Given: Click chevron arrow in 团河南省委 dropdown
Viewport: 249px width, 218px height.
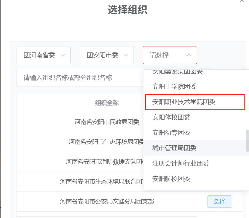Looking at the screenshot, I should point(63,55).
